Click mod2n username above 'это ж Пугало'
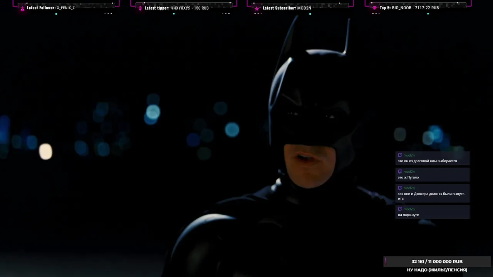Image resolution: width=493 pixels, height=277 pixels. click(409, 172)
